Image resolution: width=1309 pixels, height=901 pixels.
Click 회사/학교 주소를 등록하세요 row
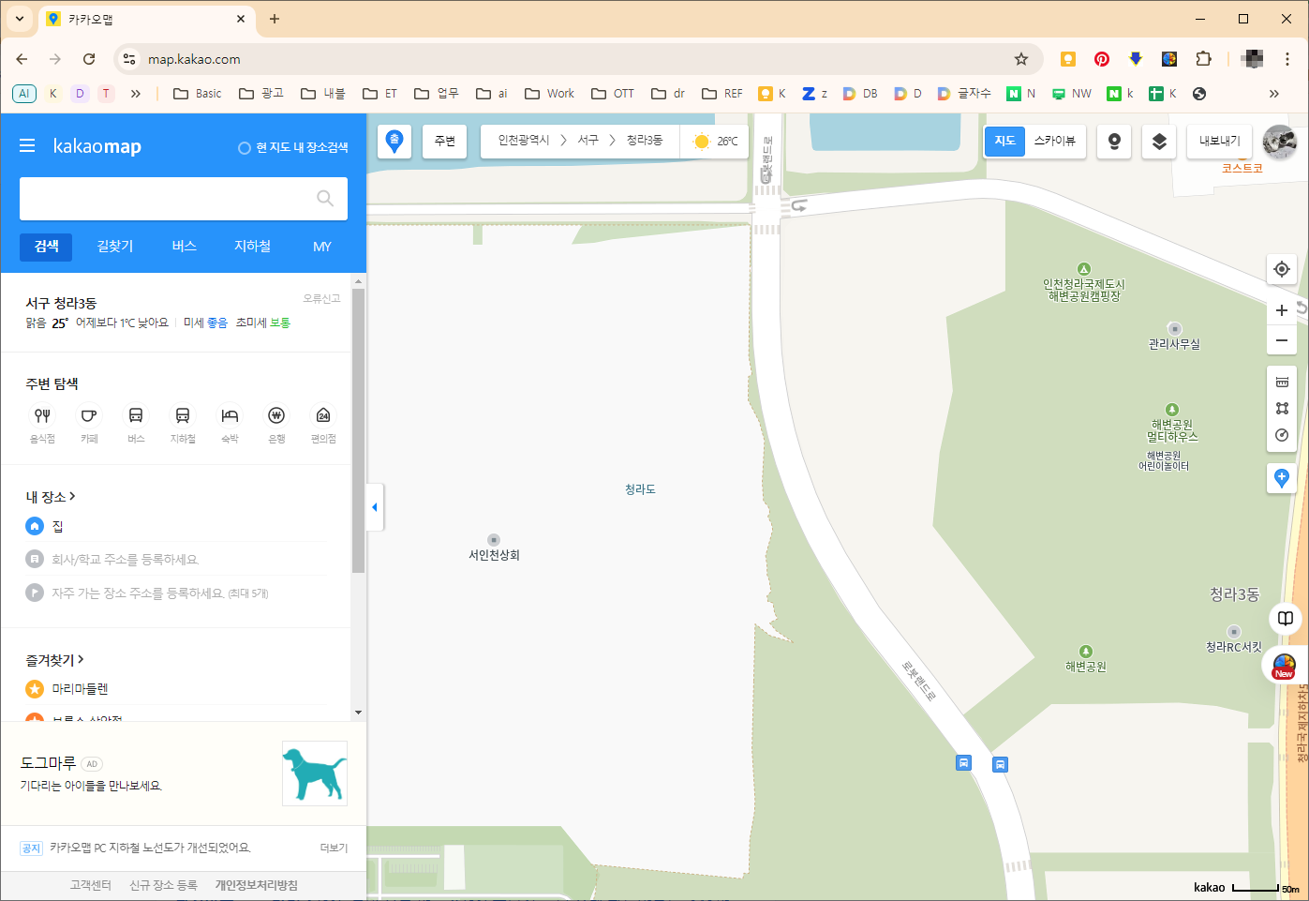tap(175, 560)
